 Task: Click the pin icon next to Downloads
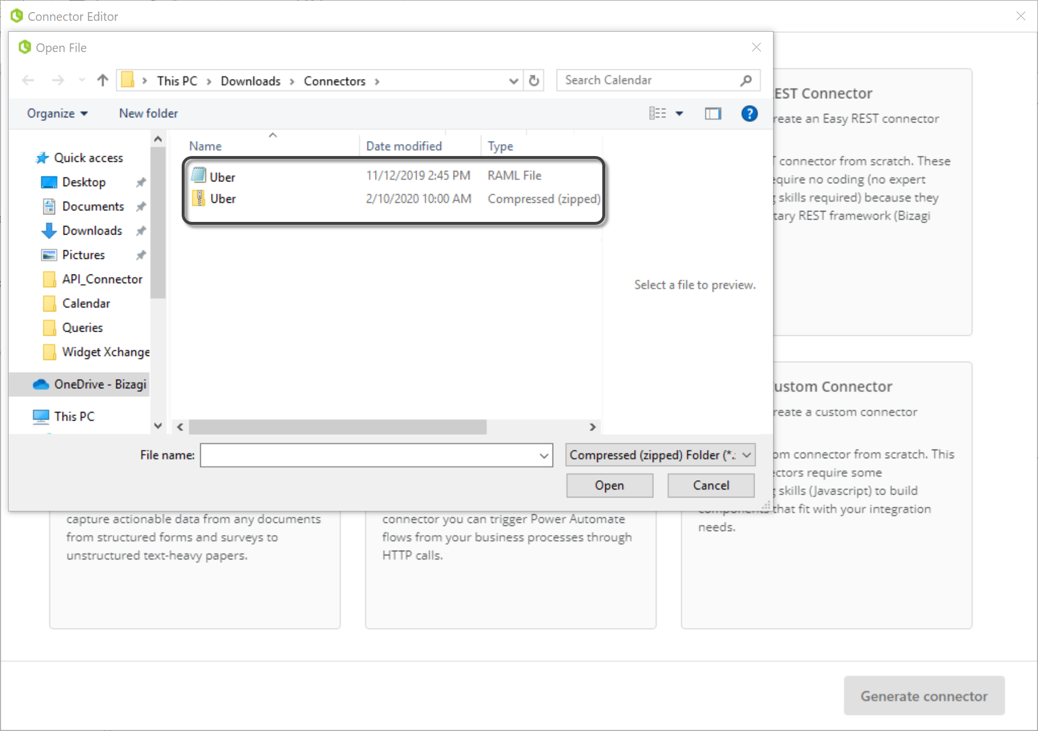(x=141, y=231)
